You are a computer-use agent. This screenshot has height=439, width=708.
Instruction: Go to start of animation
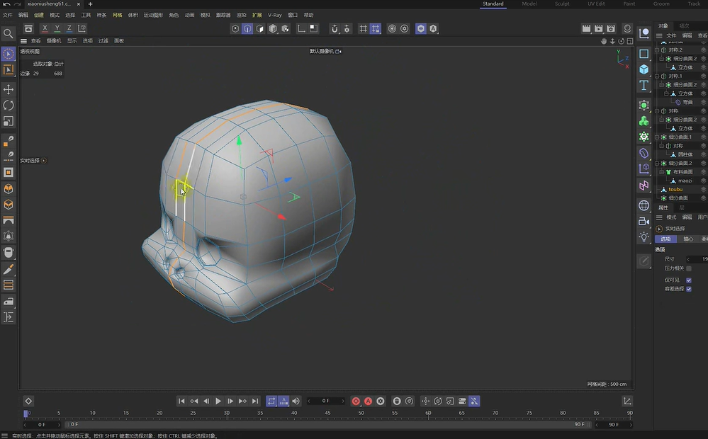point(181,401)
